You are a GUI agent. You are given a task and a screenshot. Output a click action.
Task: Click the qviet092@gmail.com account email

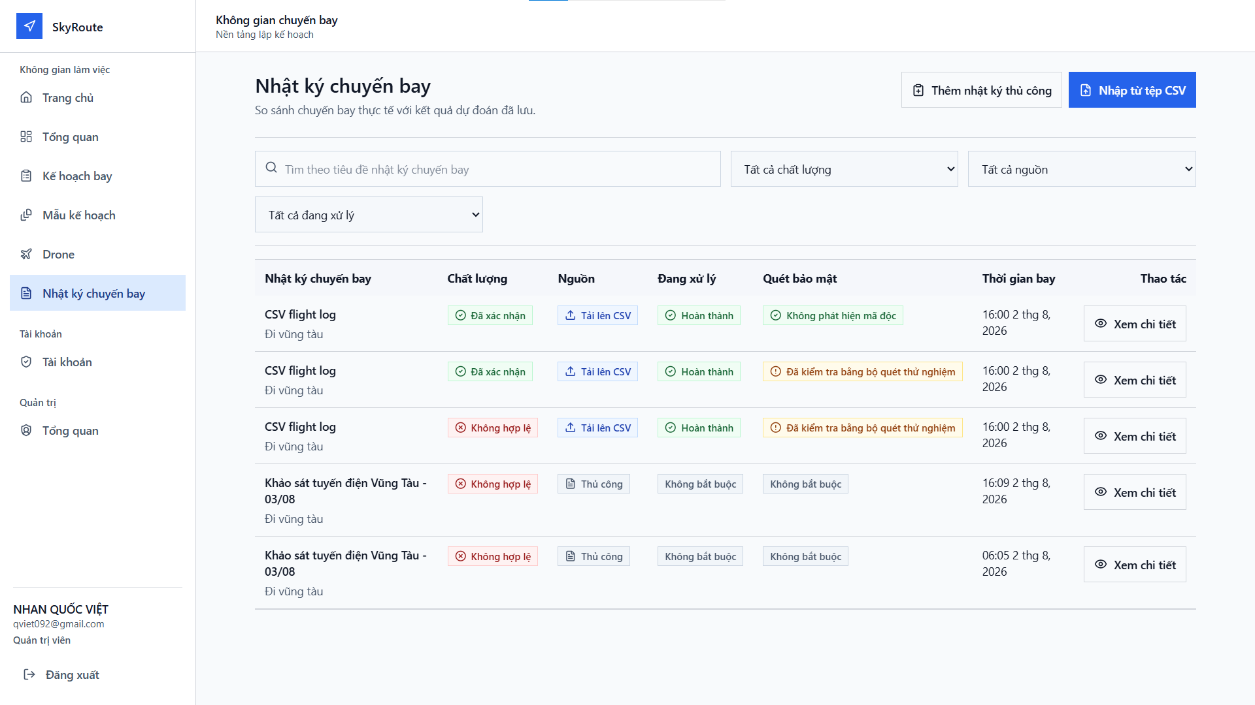[59, 623]
